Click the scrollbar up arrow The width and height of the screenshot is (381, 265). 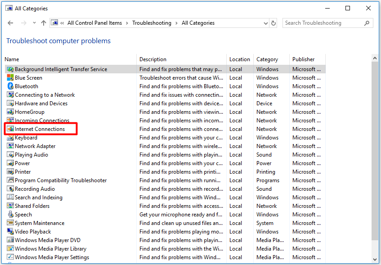pyautogui.click(x=375, y=58)
